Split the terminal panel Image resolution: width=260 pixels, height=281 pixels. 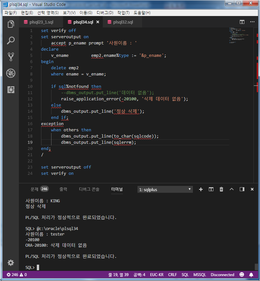click(x=211, y=189)
